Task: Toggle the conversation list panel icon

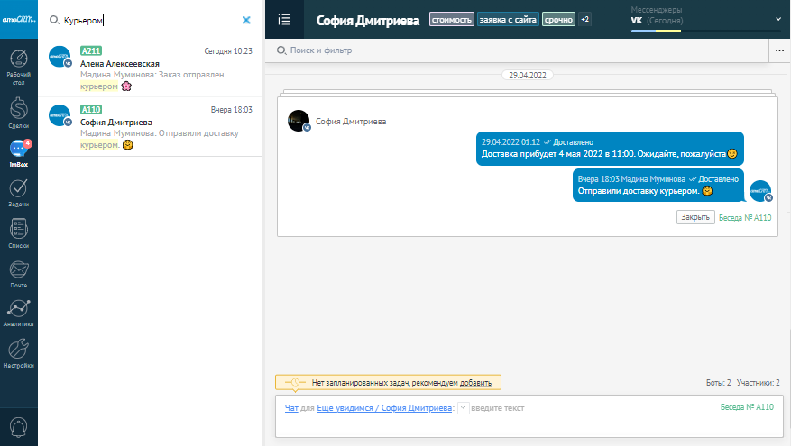Action: click(284, 19)
